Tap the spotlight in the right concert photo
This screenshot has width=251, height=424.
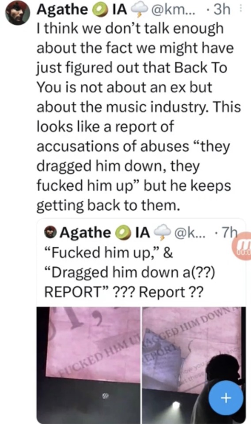tap(176, 405)
